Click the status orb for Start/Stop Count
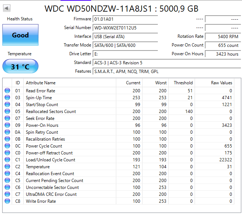 [x=7, y=105]
